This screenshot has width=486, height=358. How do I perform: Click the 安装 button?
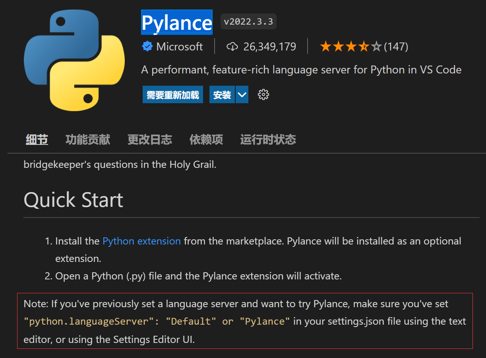click(x=223, y=94)
